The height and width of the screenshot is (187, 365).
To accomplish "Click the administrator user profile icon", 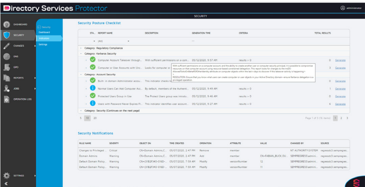I will tap(343, 8).
